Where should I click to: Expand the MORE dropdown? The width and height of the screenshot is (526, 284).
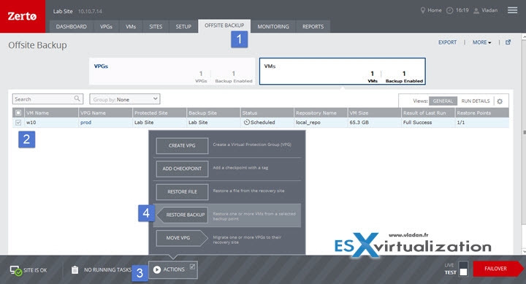click(x=481, y=42)
